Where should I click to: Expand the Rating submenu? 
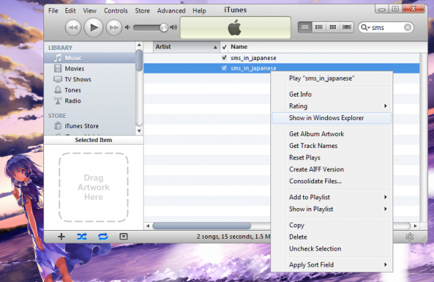coord(332,106)
